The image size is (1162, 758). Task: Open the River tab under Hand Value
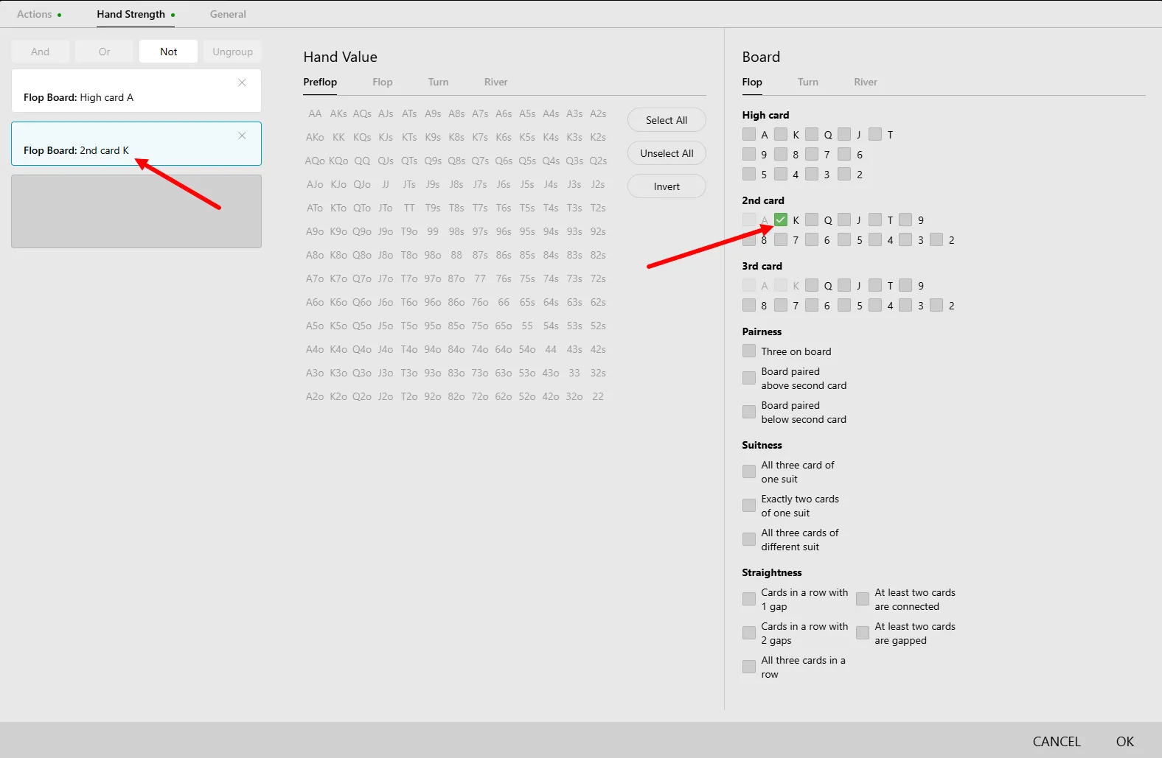click(x=495, y=82)
